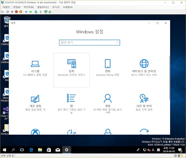186x158 pixels.
Task: Click the 설정 찾기 search field
Action: pos(90,43)
